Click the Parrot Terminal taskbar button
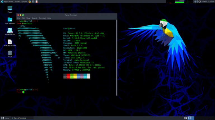The image size is (215, 120). pos(22,118)
